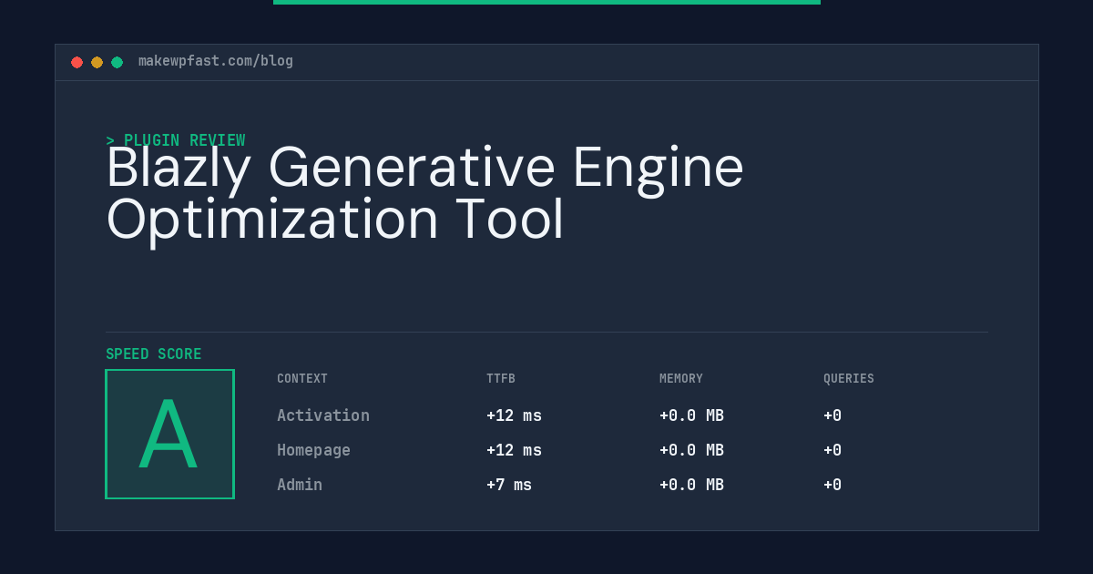1093x574 pixels.
Task: Click the MEMORY column header
Action: 681,378
